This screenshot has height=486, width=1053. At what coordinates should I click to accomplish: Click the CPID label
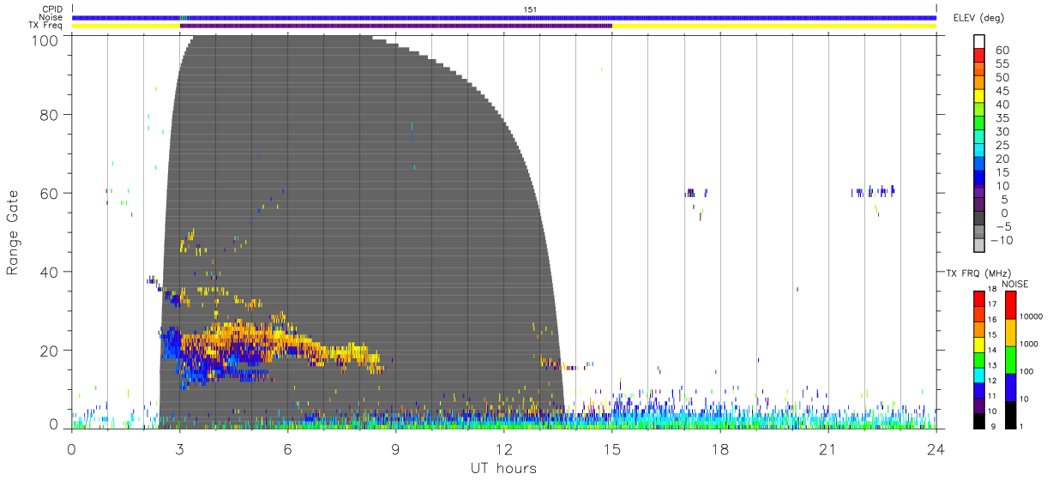click(52, 9)
